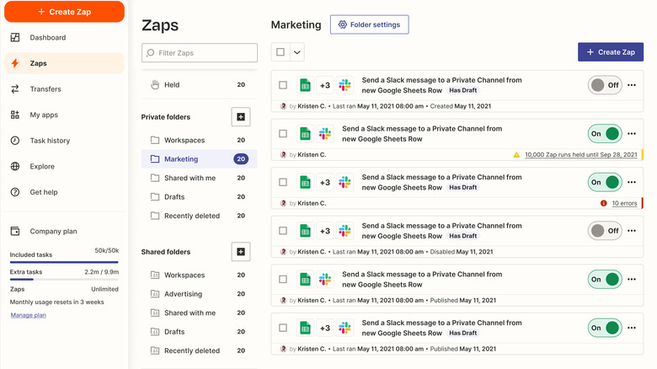Turn on the first Zap's Off toggle
This screenshot has width=657, height=369.
604,85
